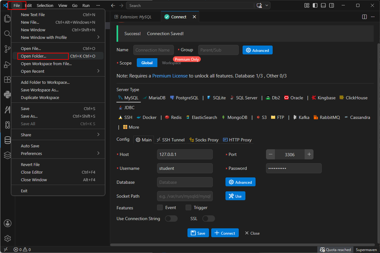Decrease the port number with minus

pos(270,154)
